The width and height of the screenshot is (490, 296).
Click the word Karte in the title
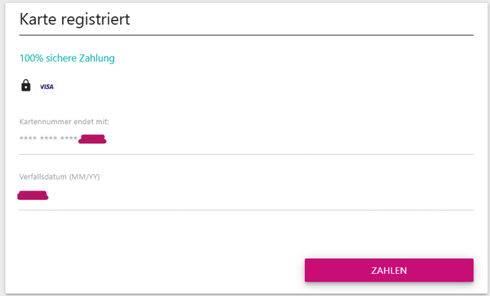(x=38, y=19)
